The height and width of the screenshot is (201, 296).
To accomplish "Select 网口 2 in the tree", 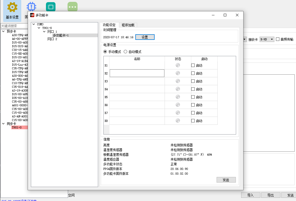I will pos(52,39).
